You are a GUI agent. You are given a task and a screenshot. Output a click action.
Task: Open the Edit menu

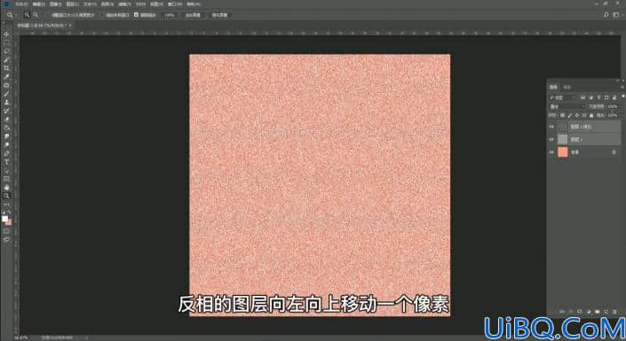point(39,4)
